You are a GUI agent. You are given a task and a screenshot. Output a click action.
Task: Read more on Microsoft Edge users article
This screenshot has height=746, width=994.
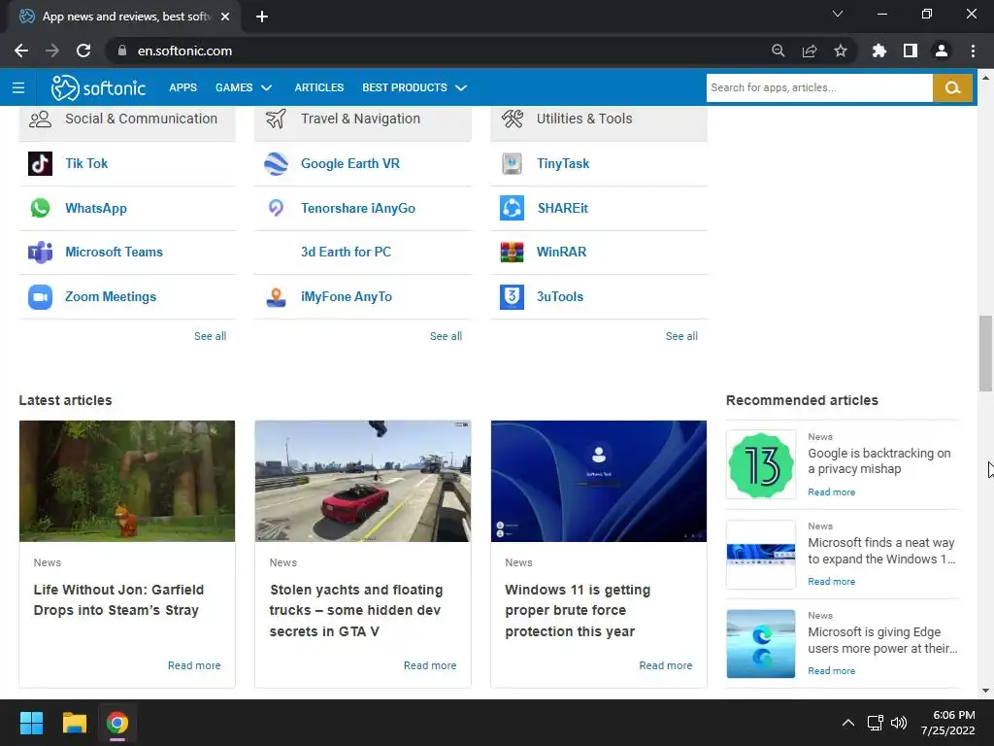coord(831,671)
